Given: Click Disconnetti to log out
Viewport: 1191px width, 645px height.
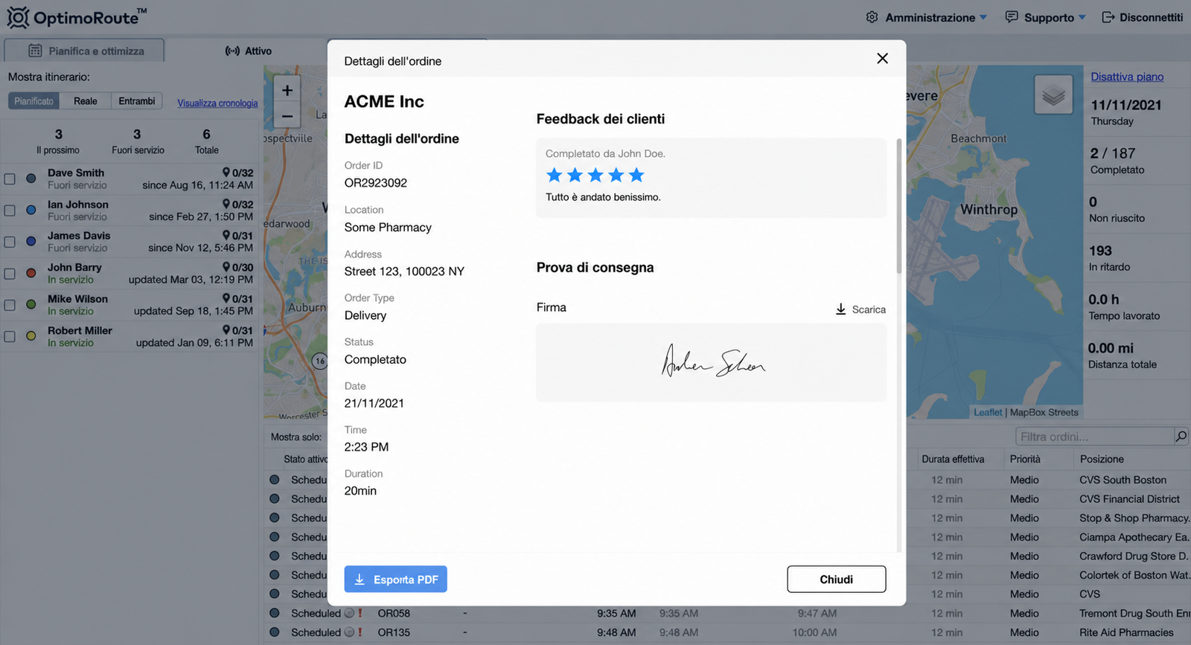Looking at the screenshot, I should (1143, 17).
